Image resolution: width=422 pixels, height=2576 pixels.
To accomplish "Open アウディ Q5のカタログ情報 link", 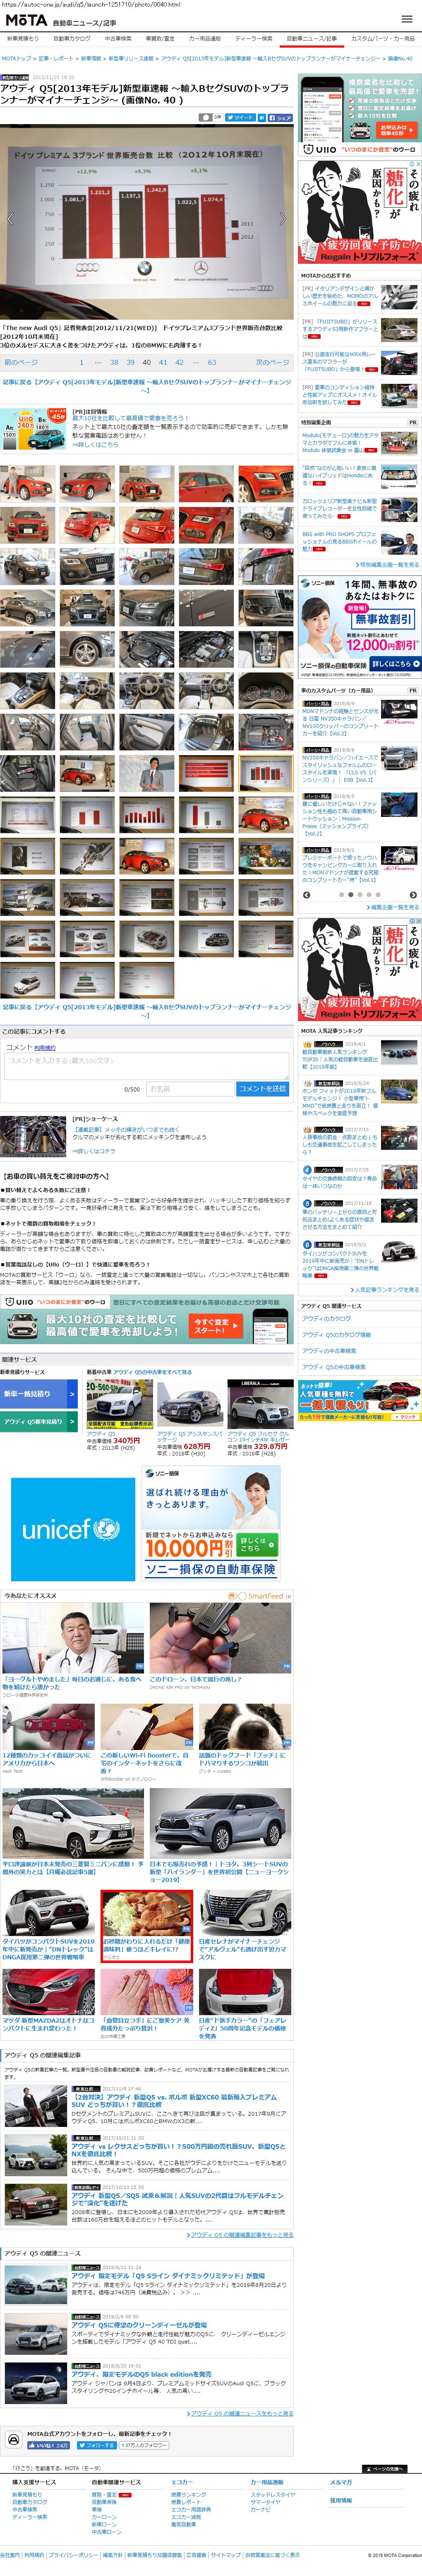I will point(337,1335).
